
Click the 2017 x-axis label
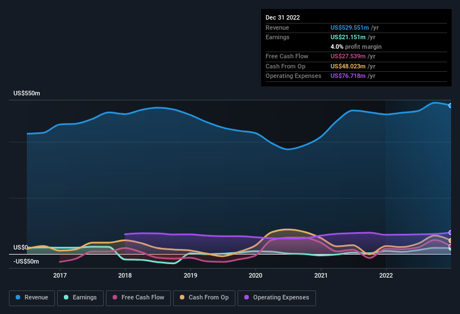[x=60, y=275]
